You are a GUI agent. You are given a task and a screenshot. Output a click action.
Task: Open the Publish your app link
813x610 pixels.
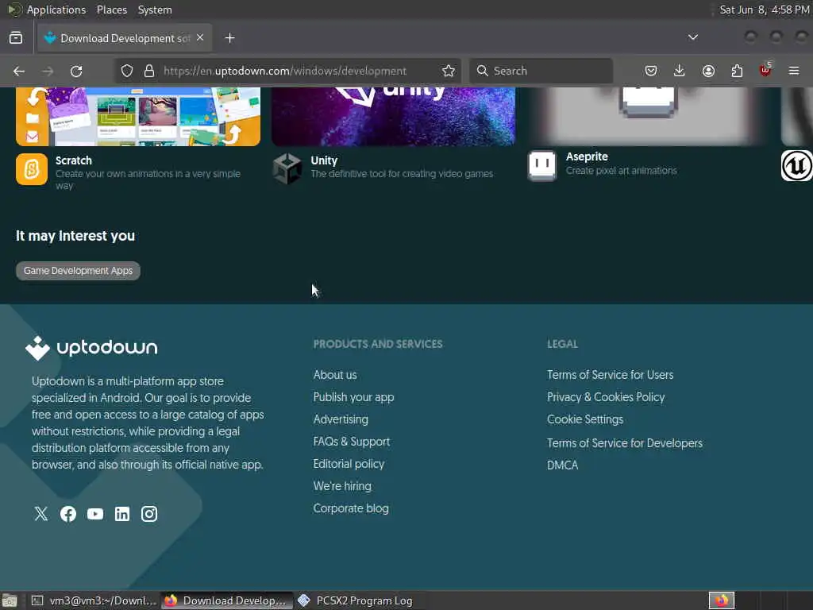tap(353, 397)
